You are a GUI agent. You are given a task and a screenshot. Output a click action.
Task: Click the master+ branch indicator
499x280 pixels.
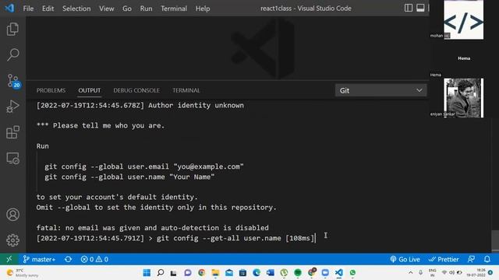[x=39, y=259]
